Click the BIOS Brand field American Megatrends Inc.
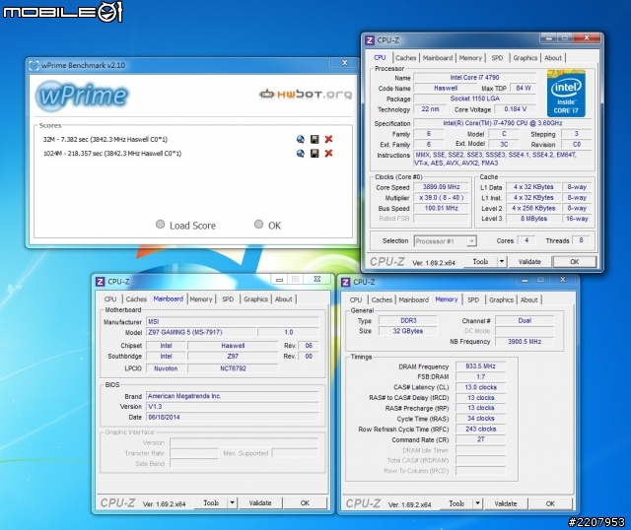This screenshot has width=631, height=530. point(233,396)
